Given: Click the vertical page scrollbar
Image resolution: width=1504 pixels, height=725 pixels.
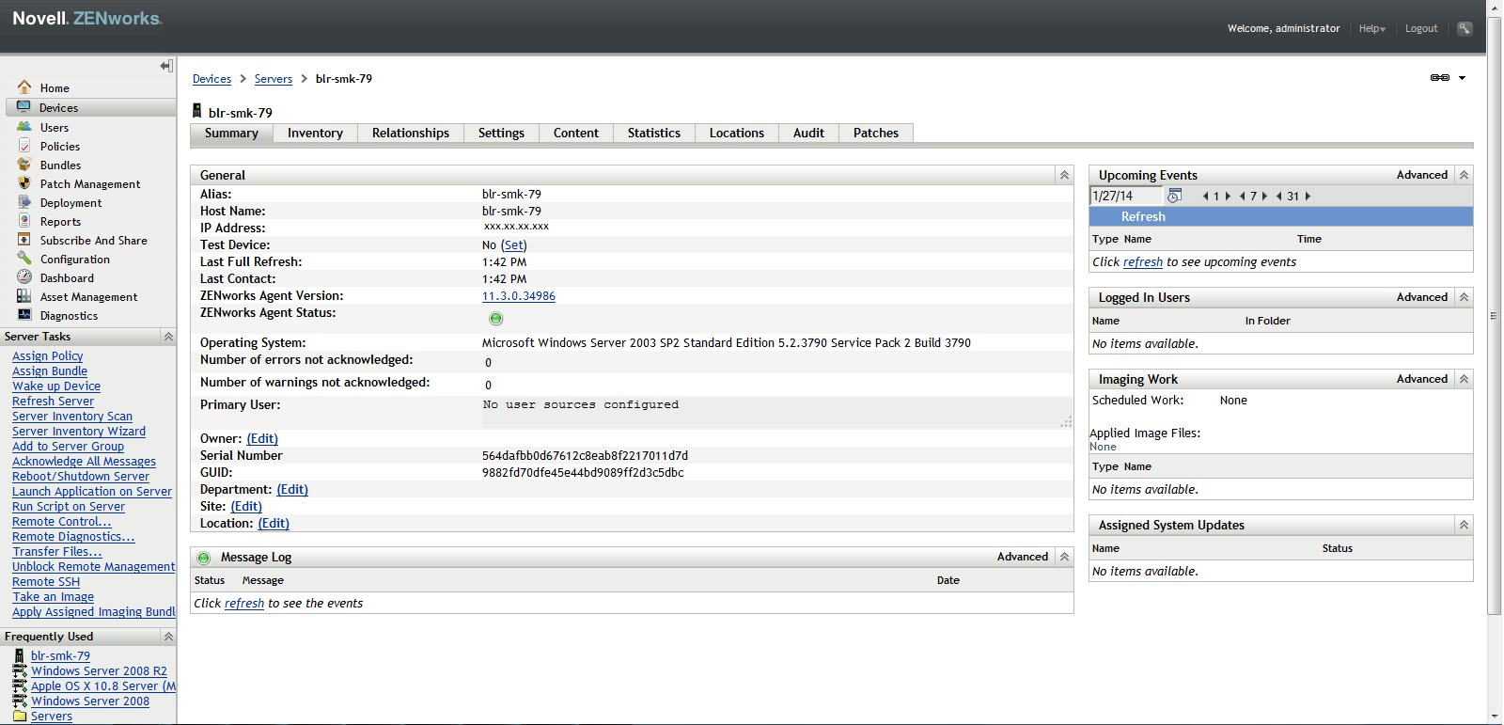Looking at the screenshot, I should [1494, 316].
